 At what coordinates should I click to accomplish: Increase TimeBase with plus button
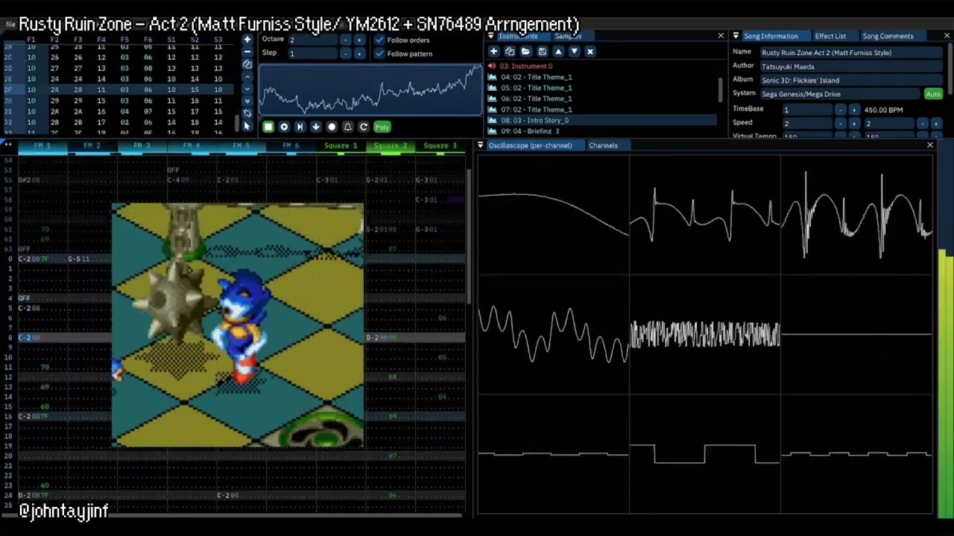tap(854, 109)
